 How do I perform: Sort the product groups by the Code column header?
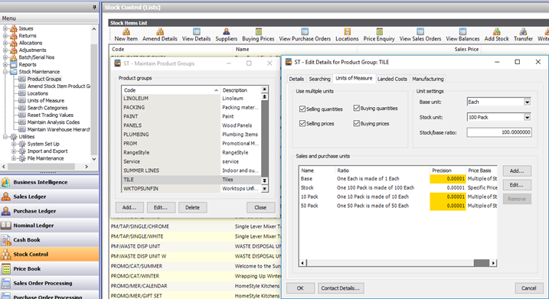coord(171,90)
